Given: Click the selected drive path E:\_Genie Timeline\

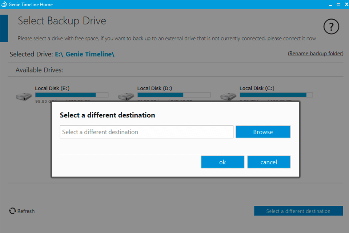Looking at the screenshot, I should click(x=85, y=54).
